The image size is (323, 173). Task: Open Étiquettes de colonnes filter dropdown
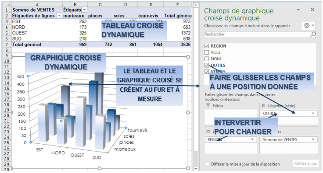click(84, 10)
